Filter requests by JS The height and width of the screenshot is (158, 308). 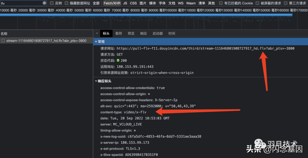pos(125,3)
